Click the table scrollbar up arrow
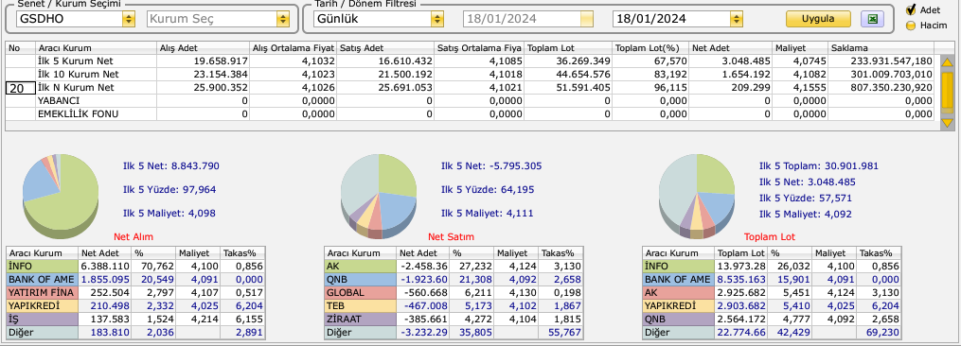Image resolution: width=961 pixels, height=346 pixels. tap(947, 61)
